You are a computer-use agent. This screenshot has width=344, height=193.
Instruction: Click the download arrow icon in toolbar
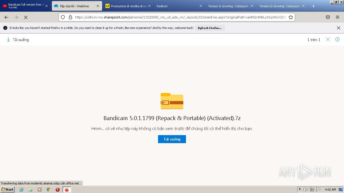tap(8, 39)
